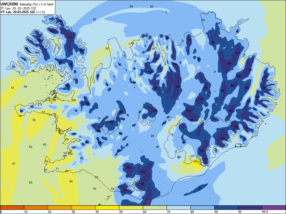The image size is (286, 214).
Task: Click the '80' legend scale label
Action: pyautogui.click(x=192, y=212)
